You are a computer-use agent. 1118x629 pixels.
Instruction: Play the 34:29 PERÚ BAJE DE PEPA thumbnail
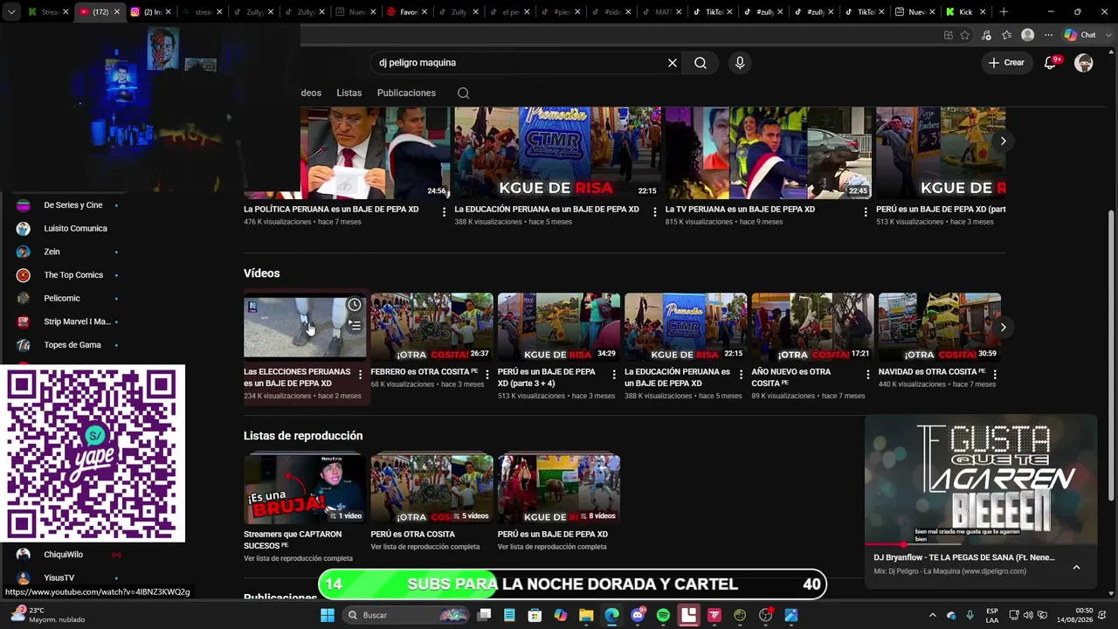coord(559,327)
